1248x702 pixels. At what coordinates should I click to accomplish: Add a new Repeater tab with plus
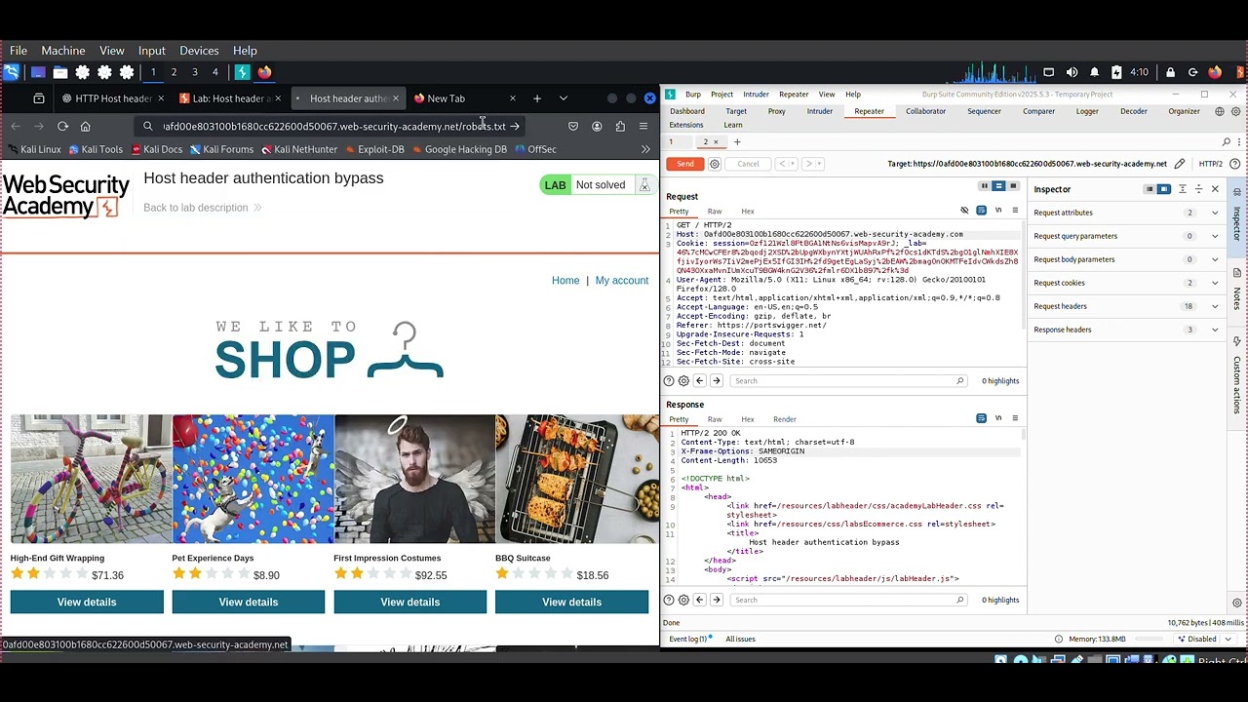pos(737,141)
